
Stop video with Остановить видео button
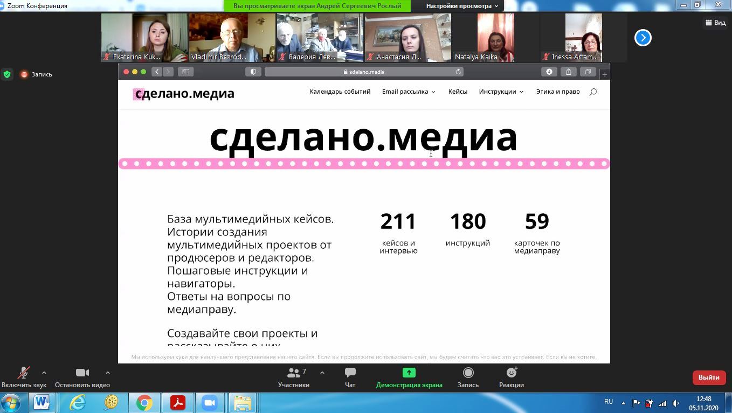[82, 377]
